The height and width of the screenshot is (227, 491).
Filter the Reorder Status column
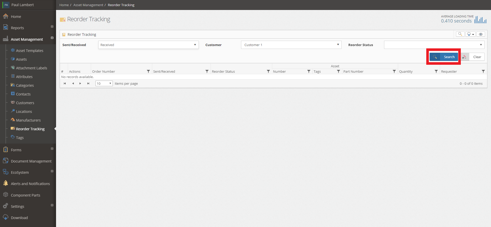click(x=268, y=71)
